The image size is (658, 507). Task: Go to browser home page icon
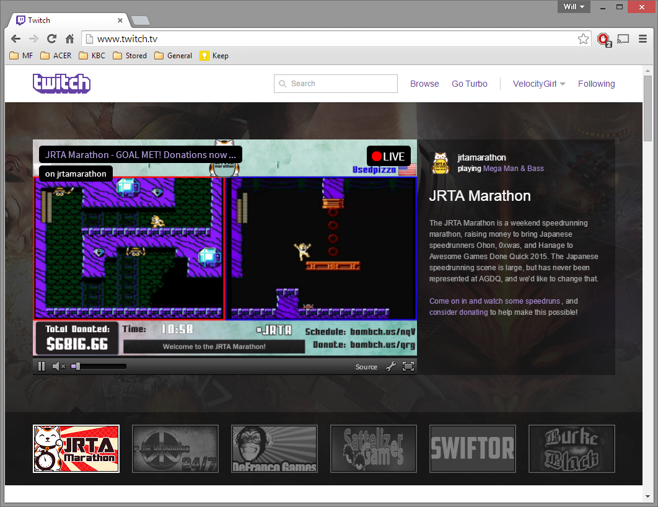point(69,39)
